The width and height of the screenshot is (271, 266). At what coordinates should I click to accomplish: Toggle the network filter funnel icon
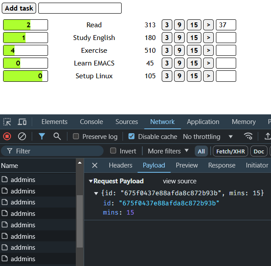pyautogui.click(x=42, y=136)
